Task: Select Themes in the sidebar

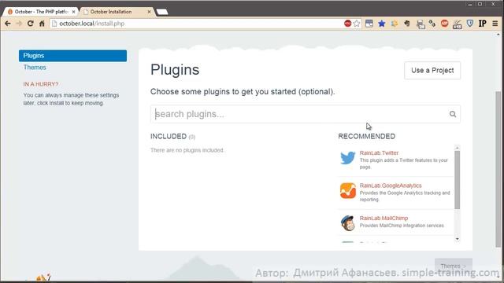Action: (x=35, y=68)
